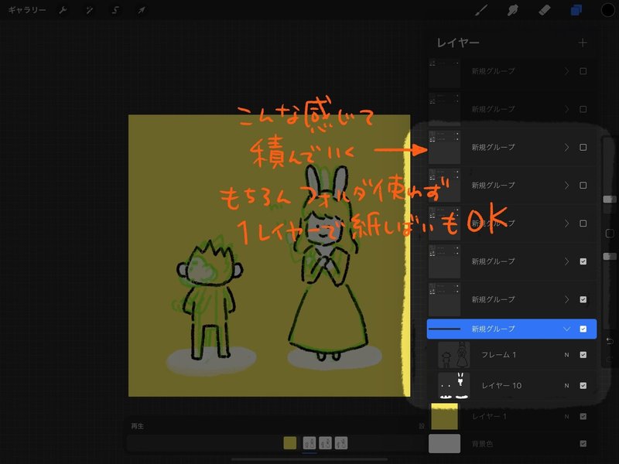Open the ギャラリー gallery view
The height and width of the screenshot is (464, 619).
27,10
